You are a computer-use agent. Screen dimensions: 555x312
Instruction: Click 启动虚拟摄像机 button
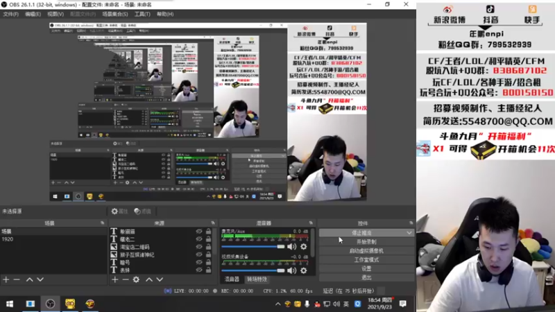click(x=366, y=251)
